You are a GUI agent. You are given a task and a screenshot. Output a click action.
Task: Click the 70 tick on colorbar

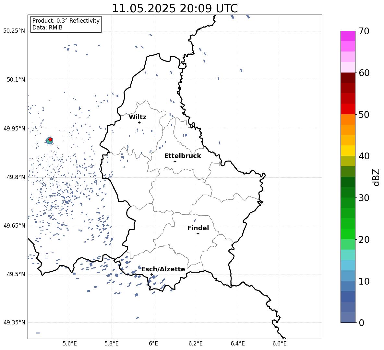pyautogui.click(x=364, y=31)
